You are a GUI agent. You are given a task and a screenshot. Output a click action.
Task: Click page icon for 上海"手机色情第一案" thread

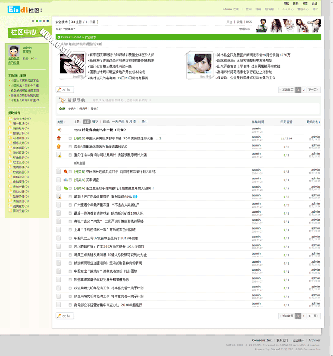coord(59,229)
